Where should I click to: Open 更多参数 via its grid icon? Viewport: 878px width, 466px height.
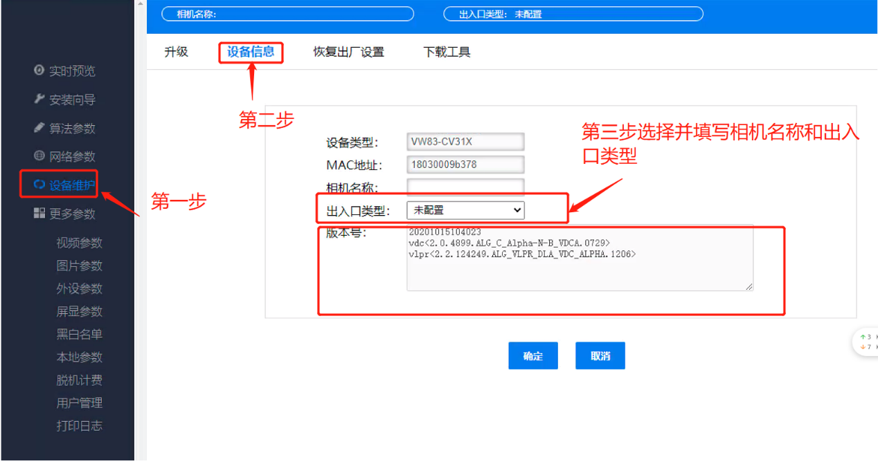(67, 213)
